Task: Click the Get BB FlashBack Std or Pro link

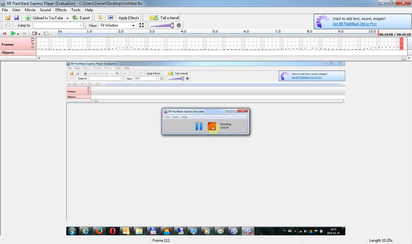Action: point(354,24)
